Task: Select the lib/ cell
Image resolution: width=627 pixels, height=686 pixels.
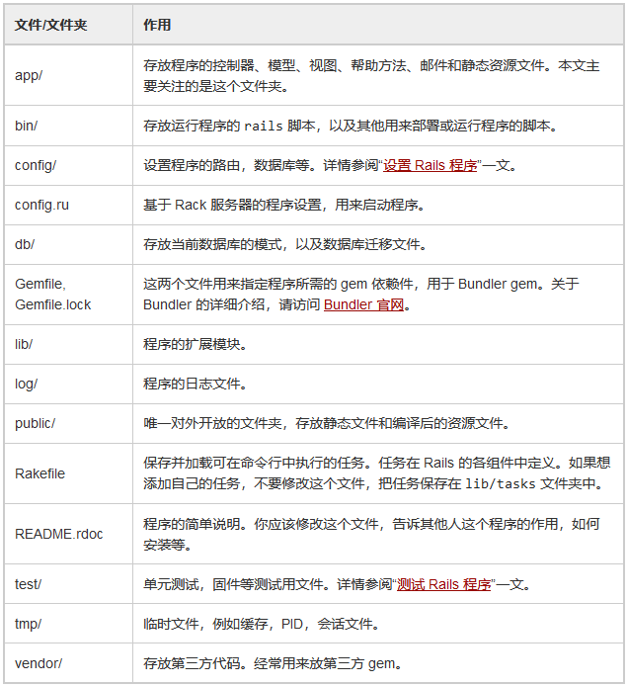Action: [68, 344]
